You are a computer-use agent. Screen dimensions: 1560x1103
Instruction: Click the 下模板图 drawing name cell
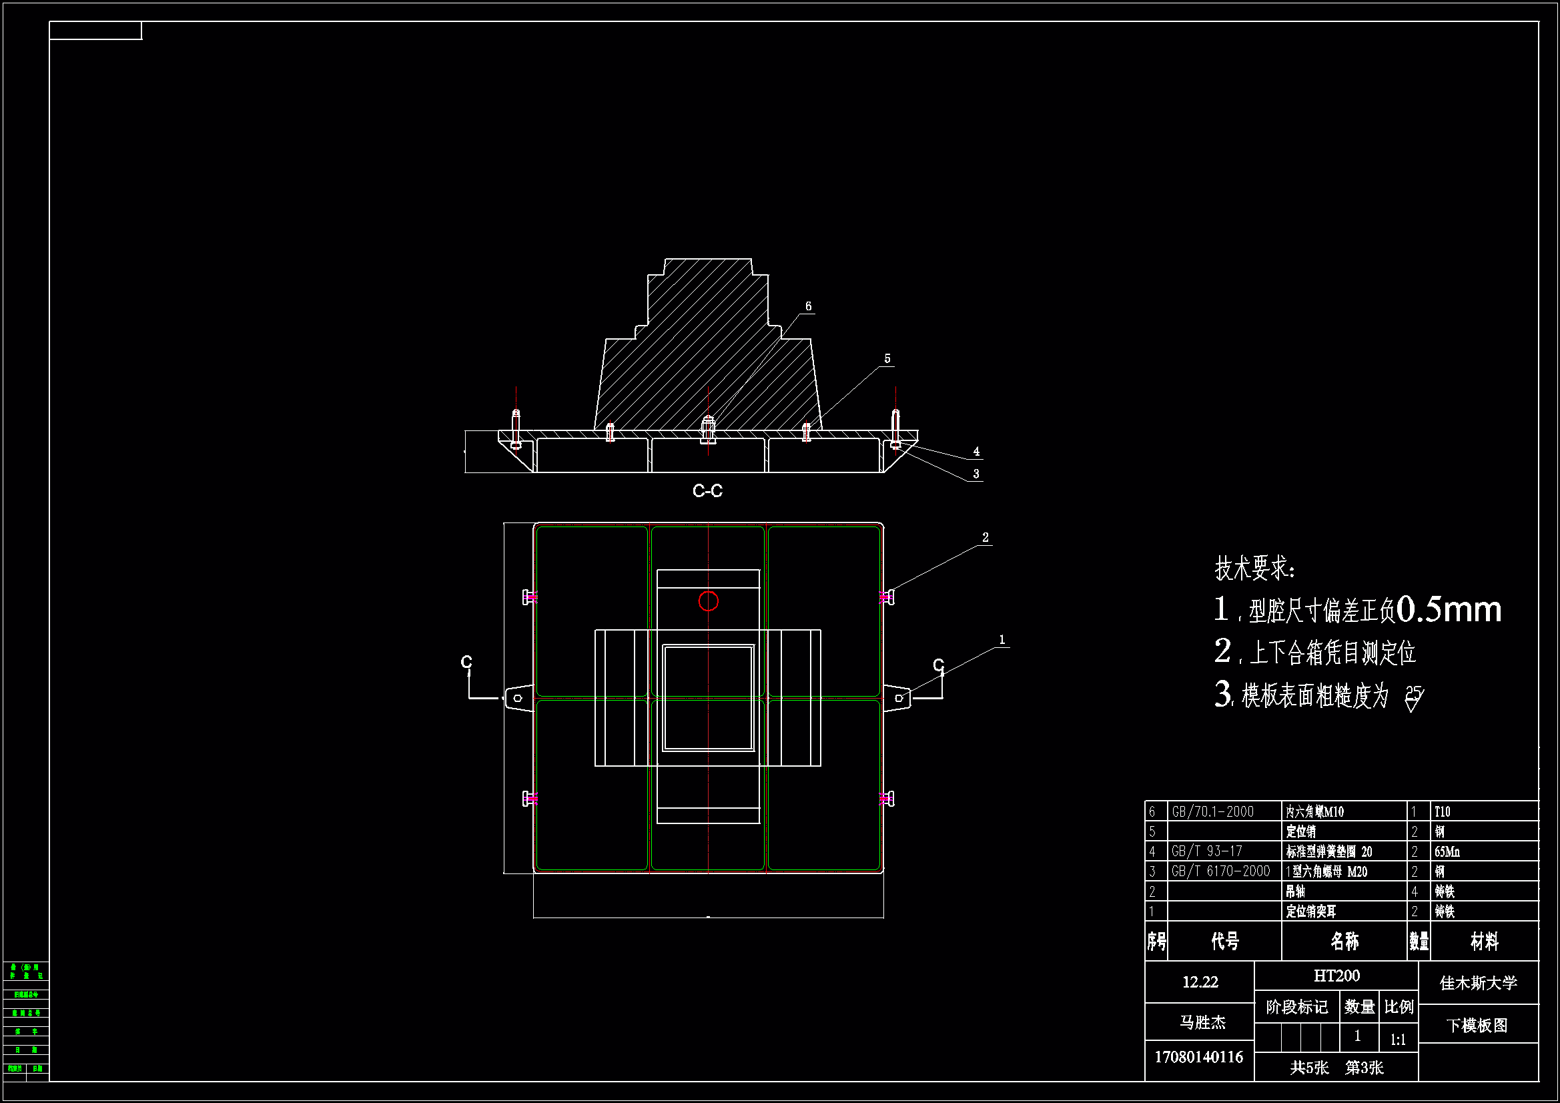pyautogui.click(x=1477, y=1026)
